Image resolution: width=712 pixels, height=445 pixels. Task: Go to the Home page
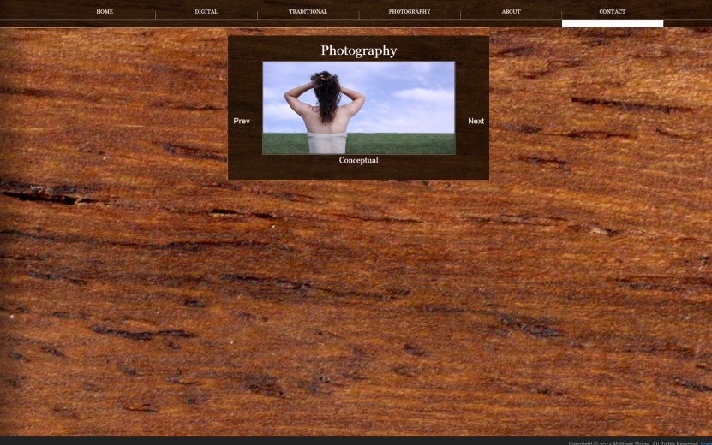click(x=105, y=12)
